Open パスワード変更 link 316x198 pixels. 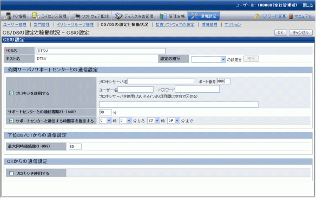point(273,16)
